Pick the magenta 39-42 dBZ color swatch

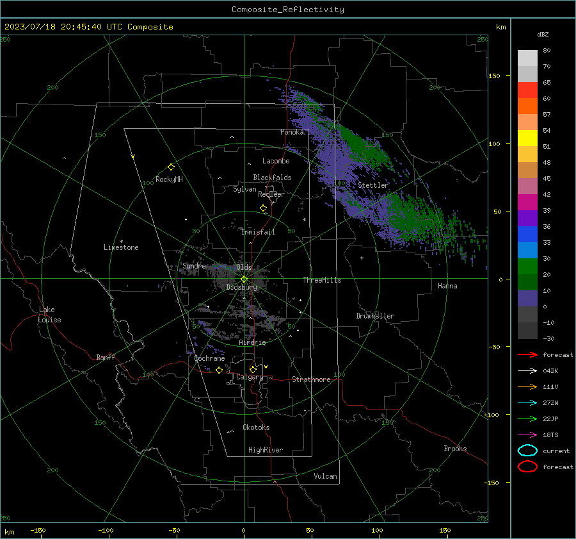pos(527,202)
